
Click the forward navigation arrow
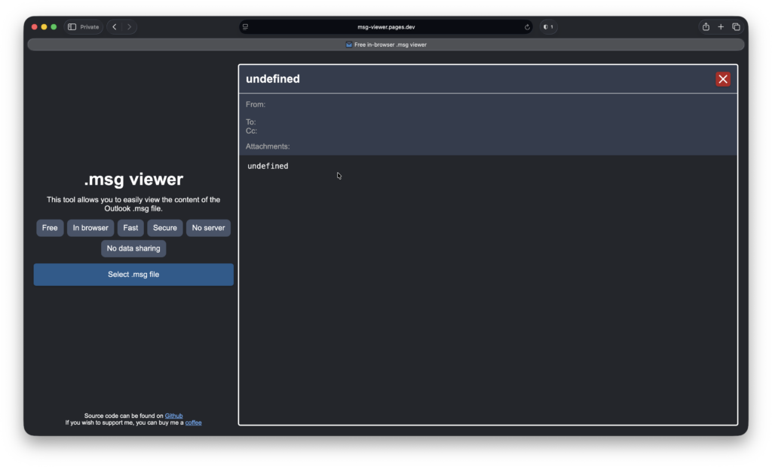pyautogui.click(x=129, y=27)
